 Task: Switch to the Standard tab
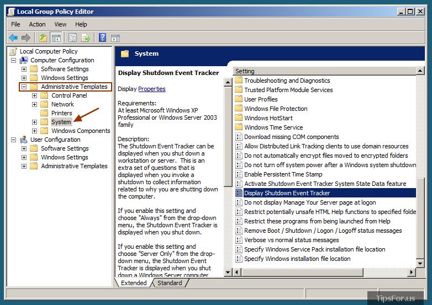point(170,283)
